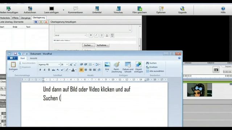This screenshot has height=130, width=232.
Task: Click the font color A swatch
Action: tap(73, 70)
